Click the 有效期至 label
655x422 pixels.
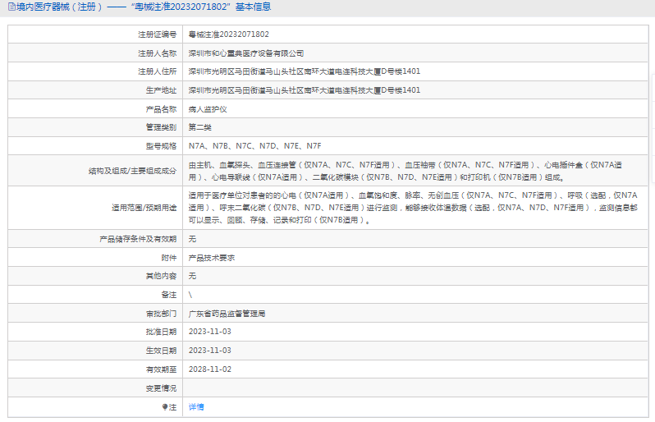[x=161, y=369]
